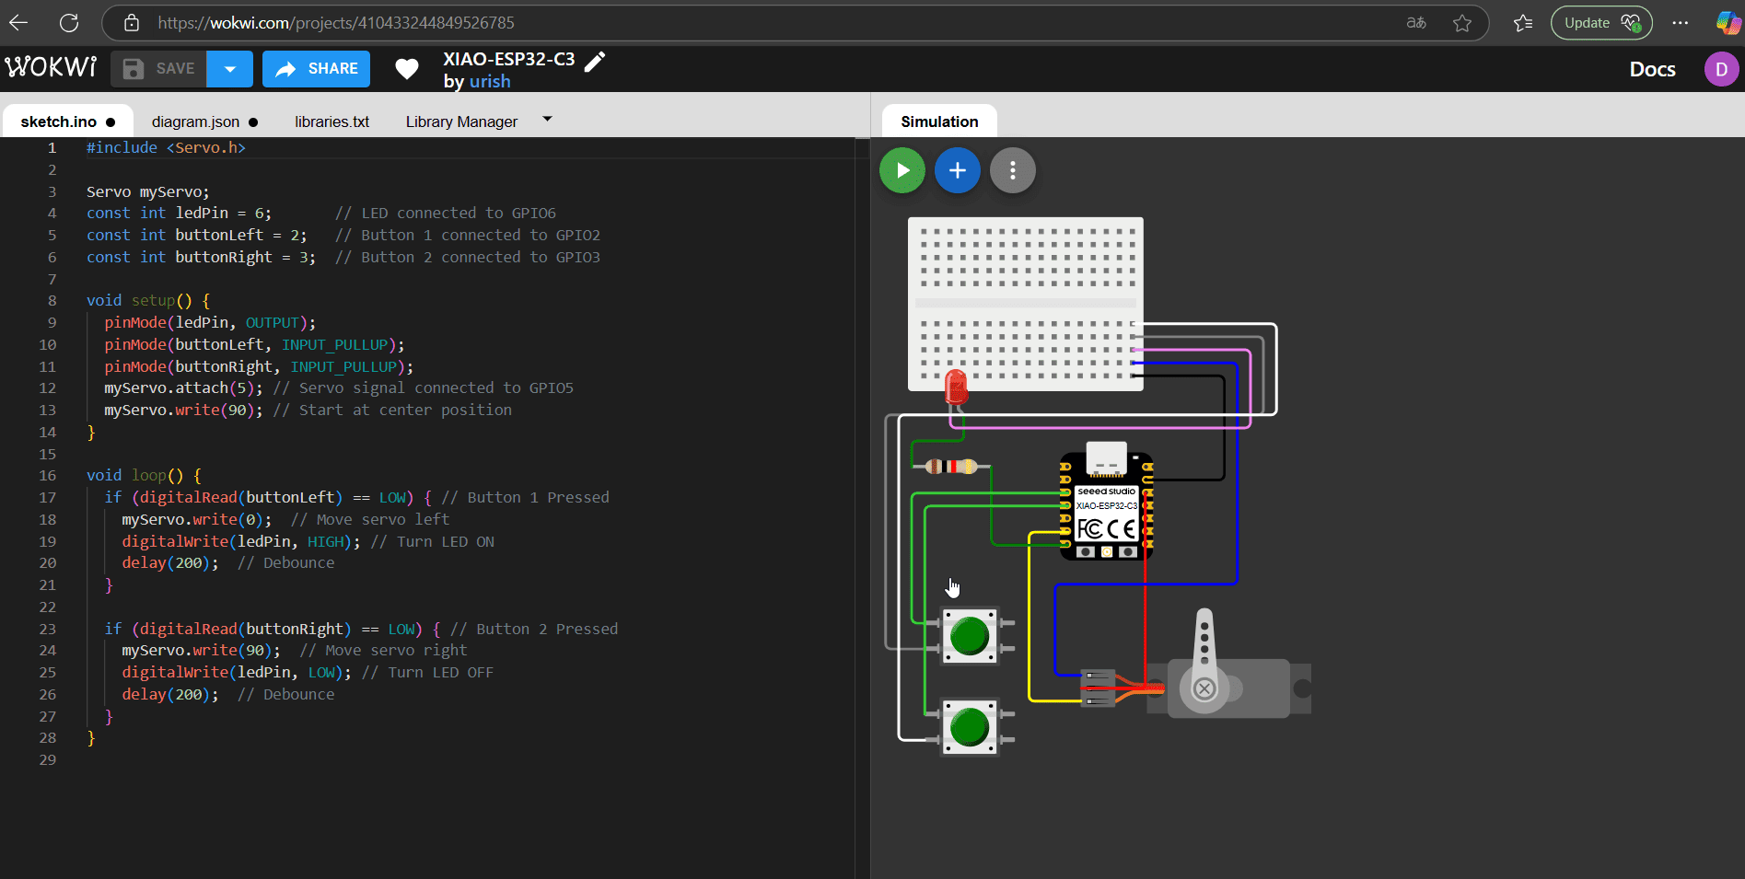
Task: Open the libraries.txt tab
Action: click(x=332, y=121)
